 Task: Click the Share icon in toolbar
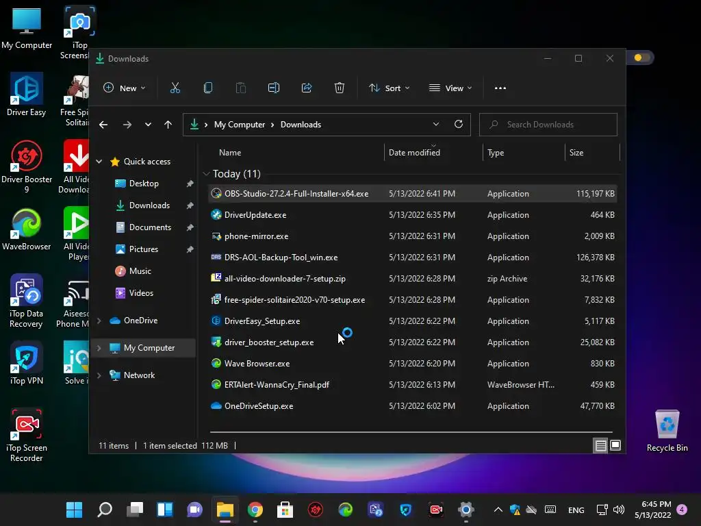tap(307, 88)
